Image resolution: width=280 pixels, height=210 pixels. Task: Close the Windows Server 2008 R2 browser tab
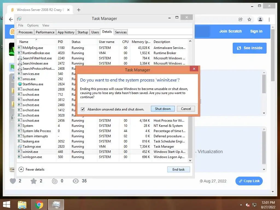coord(68,10)
